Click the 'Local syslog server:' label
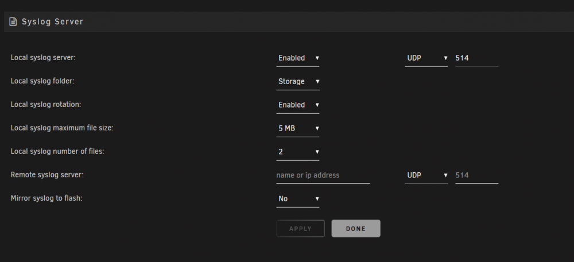Viewport: 574px width, 262px height. pos(43,58)
